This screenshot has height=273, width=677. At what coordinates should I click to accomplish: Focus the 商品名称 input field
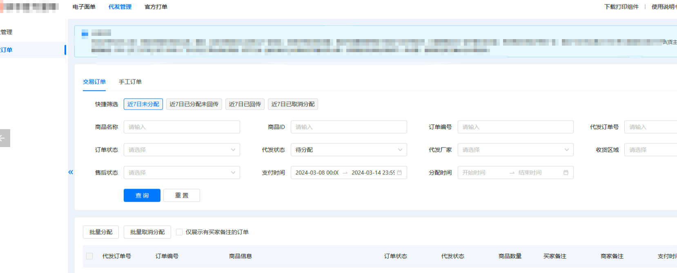click(182, 127)
